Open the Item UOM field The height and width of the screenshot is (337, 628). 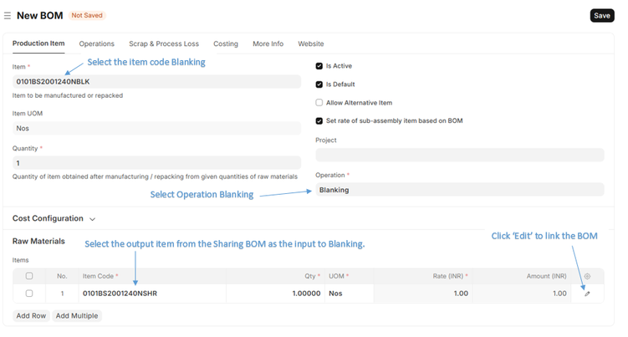tap(156, 128)
